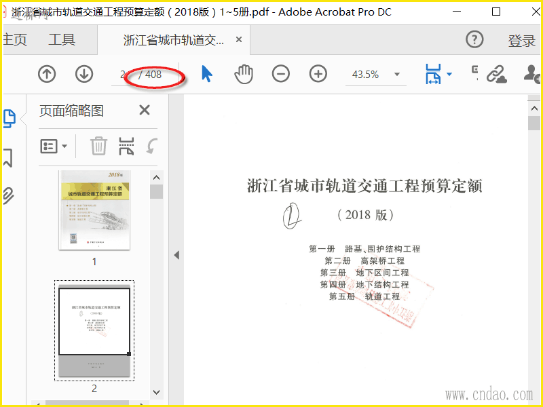Click the line 第二册 高架桥工程
This screenshot has width=543, height=407.
tap(364, 260)
